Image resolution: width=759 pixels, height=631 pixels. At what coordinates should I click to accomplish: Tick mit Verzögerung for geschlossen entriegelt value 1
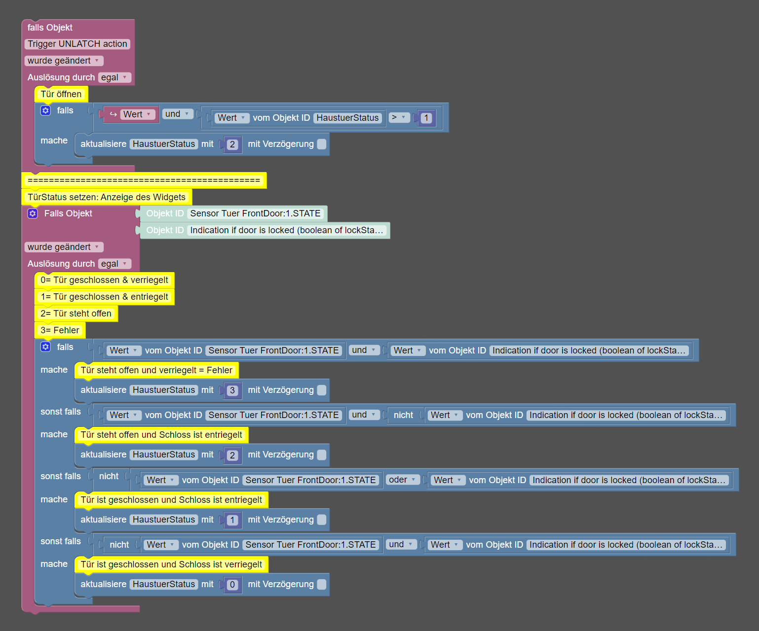click(x=321, y=520)
